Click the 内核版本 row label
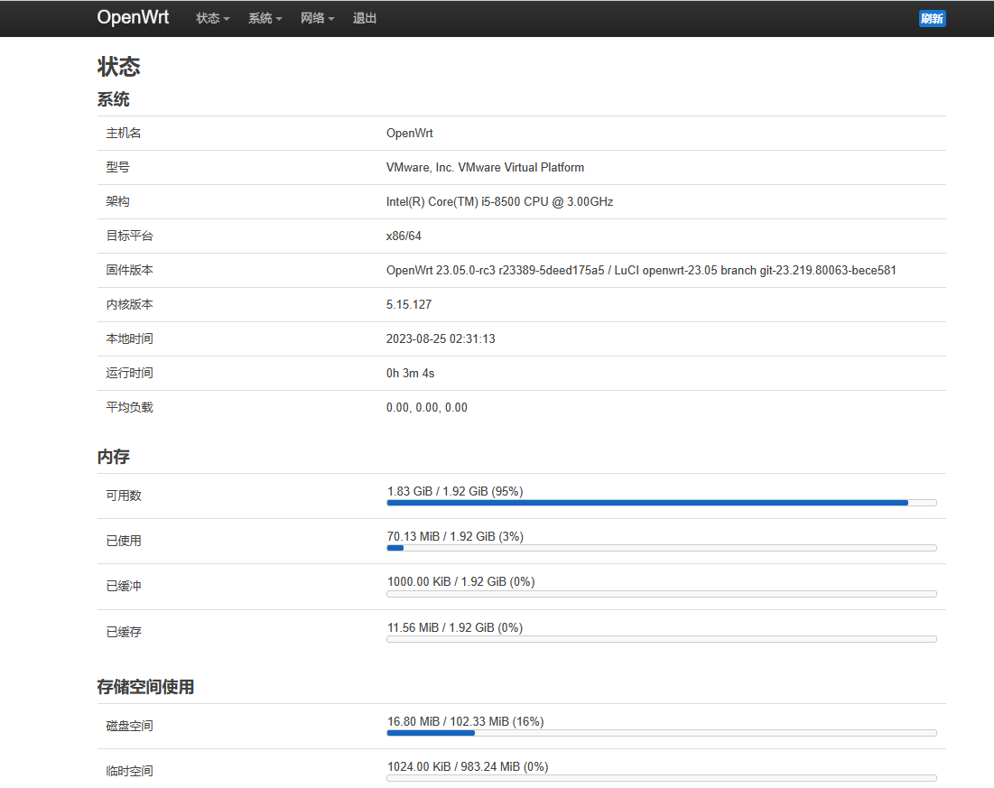This screenshot has width=994, height=788. pos(129,304)
